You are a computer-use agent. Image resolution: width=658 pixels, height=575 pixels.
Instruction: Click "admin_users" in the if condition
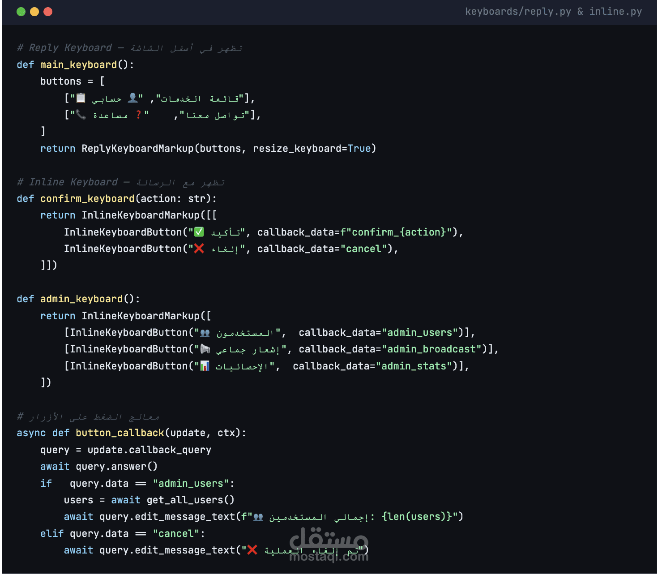[x=191, y=484]
